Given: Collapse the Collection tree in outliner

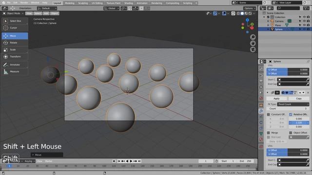Looking at the screenshot, I should coord(264,17).
